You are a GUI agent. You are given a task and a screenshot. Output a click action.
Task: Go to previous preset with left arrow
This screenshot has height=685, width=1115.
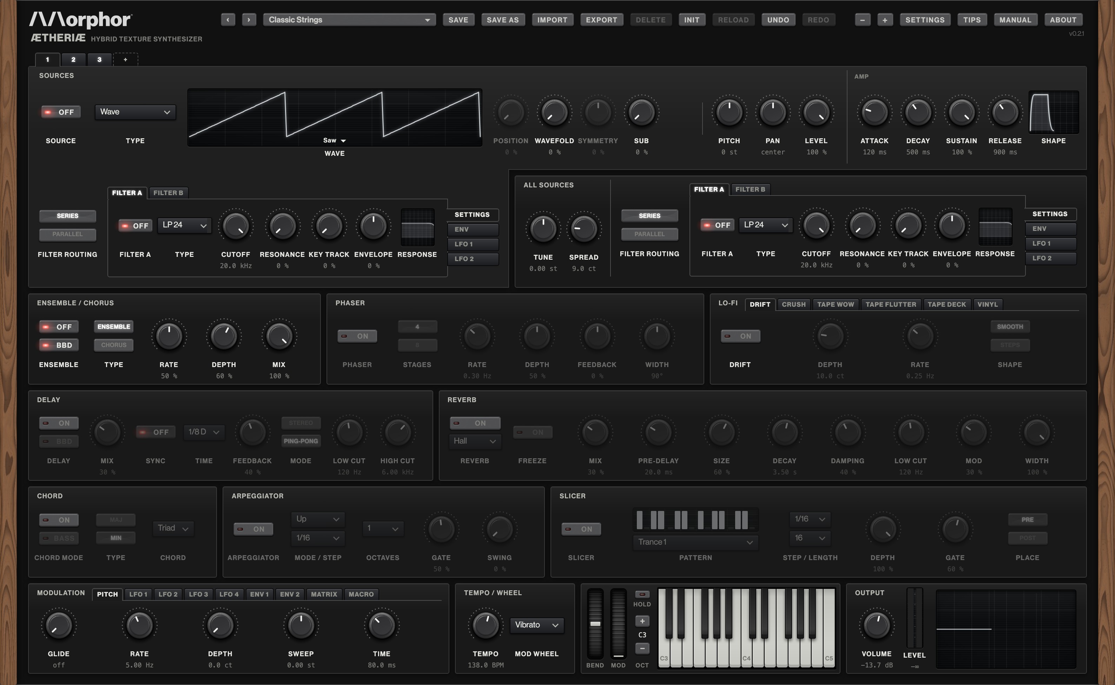[228, 20]
